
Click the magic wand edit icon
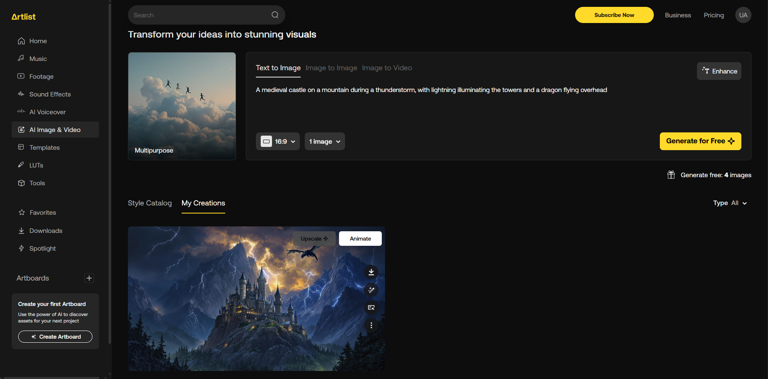click(x=371, y=290)
